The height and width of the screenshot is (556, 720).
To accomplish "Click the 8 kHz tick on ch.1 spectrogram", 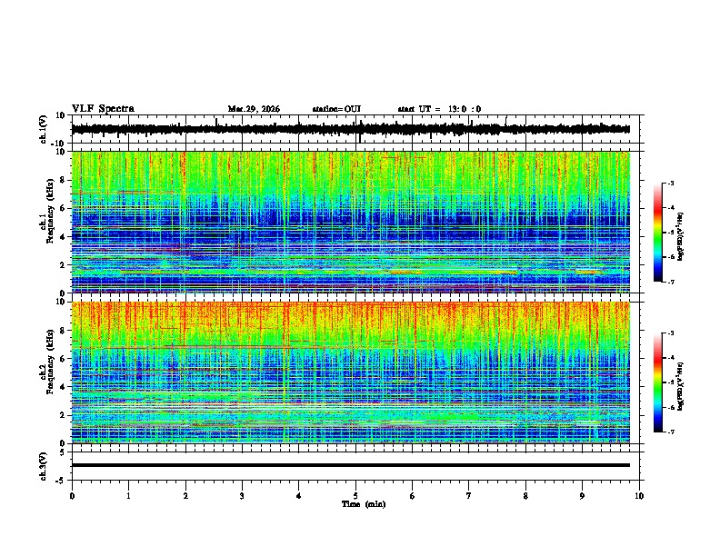I will tap(63, 180).
